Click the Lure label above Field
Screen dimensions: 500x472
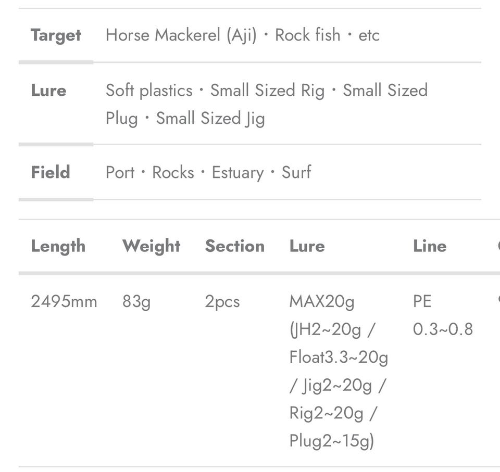[x=48, y=91]
